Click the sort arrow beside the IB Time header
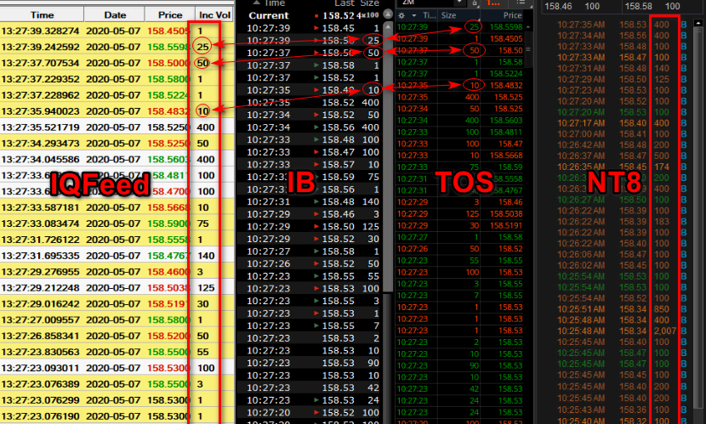 256,3
